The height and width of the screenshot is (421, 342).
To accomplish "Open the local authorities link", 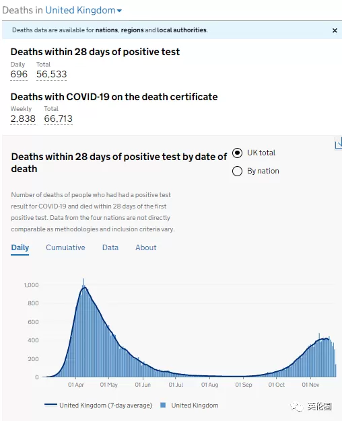I will click(x=182, y=30).
